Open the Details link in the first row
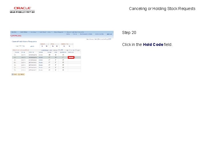The width and height of the screenshot is (206, 154). coord(41,55)
